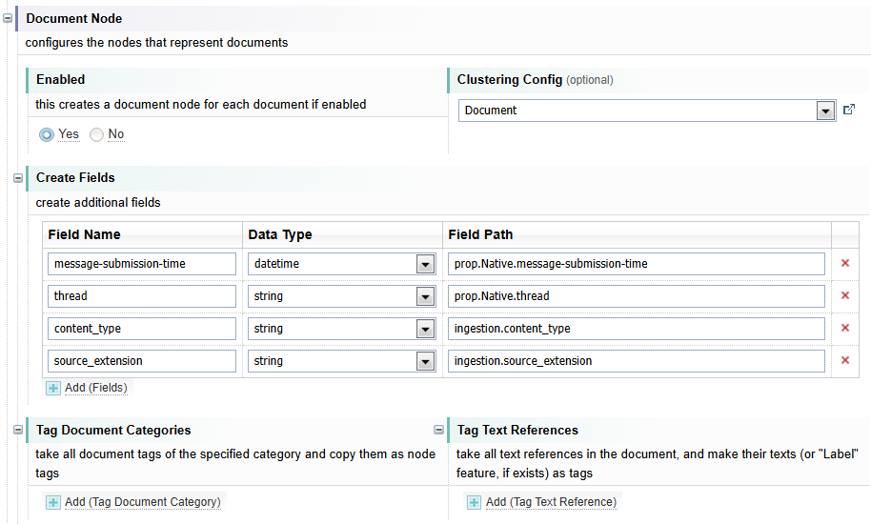The image size is (871, 524).
Task: Select No for Enabled
Action: (x=96, y=135)
